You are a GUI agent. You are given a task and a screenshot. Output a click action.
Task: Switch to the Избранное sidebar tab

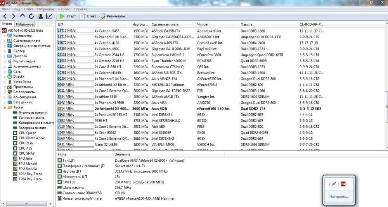point(24,24)
